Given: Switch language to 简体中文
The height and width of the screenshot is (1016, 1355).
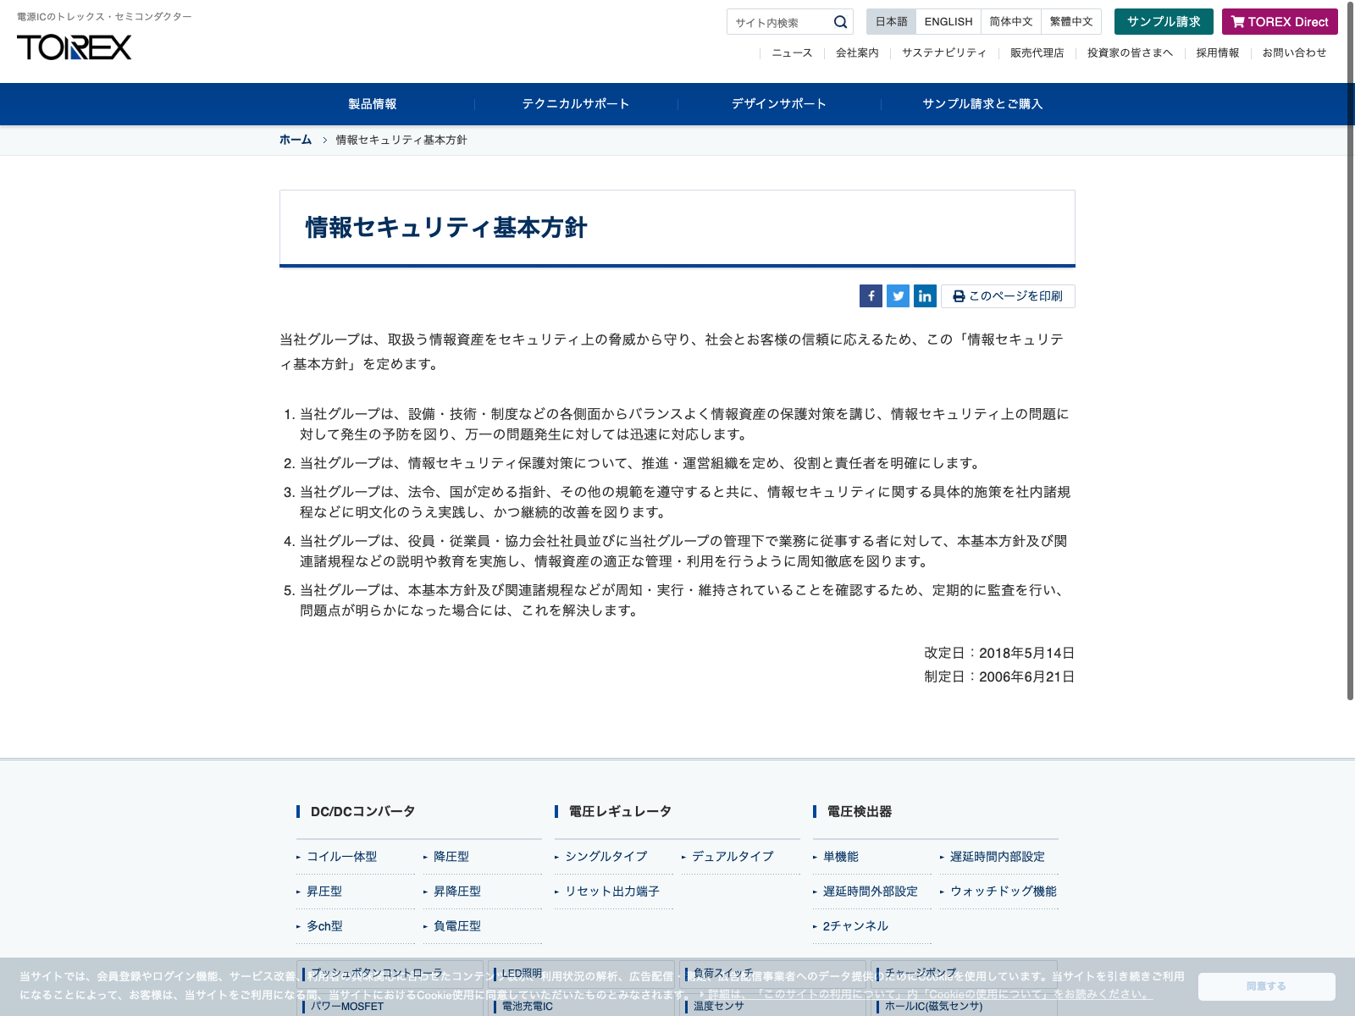Looking at the screenshot, I should 1010,22.
